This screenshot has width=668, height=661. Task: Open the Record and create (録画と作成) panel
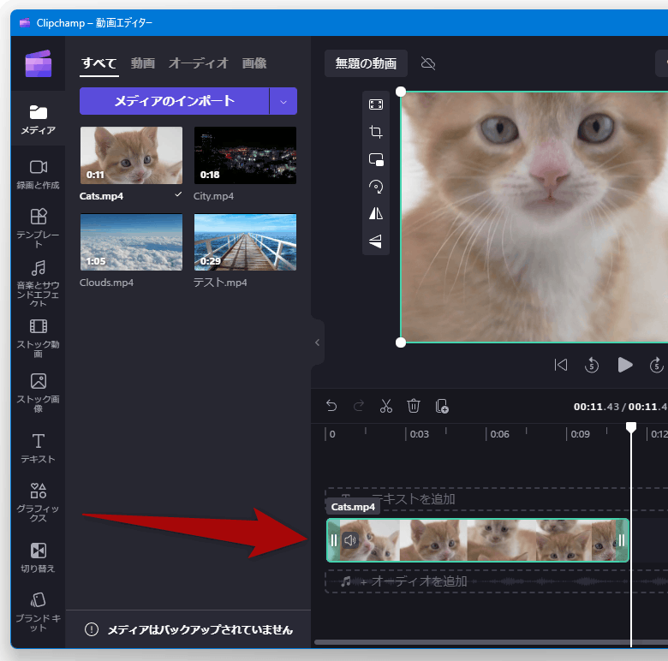coord(38,174)
